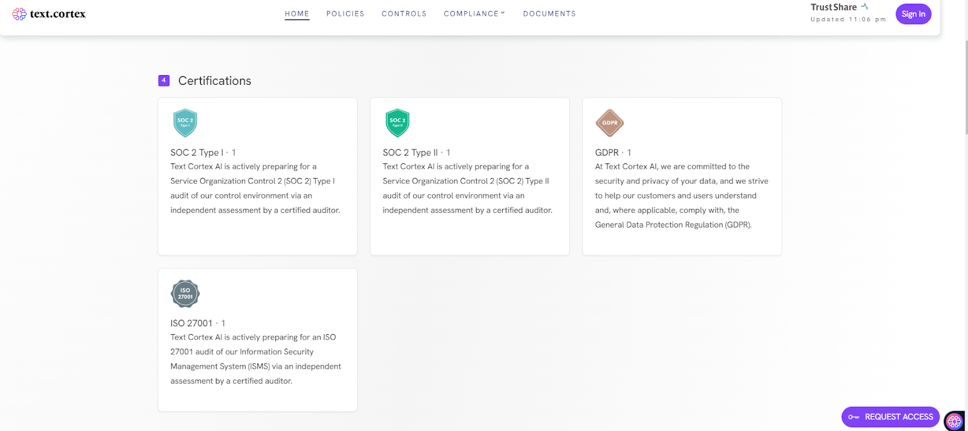Open the SOC 2 Type I shield badge
Viewport: 968px width, 431px height.
click(x=185, y=123)
